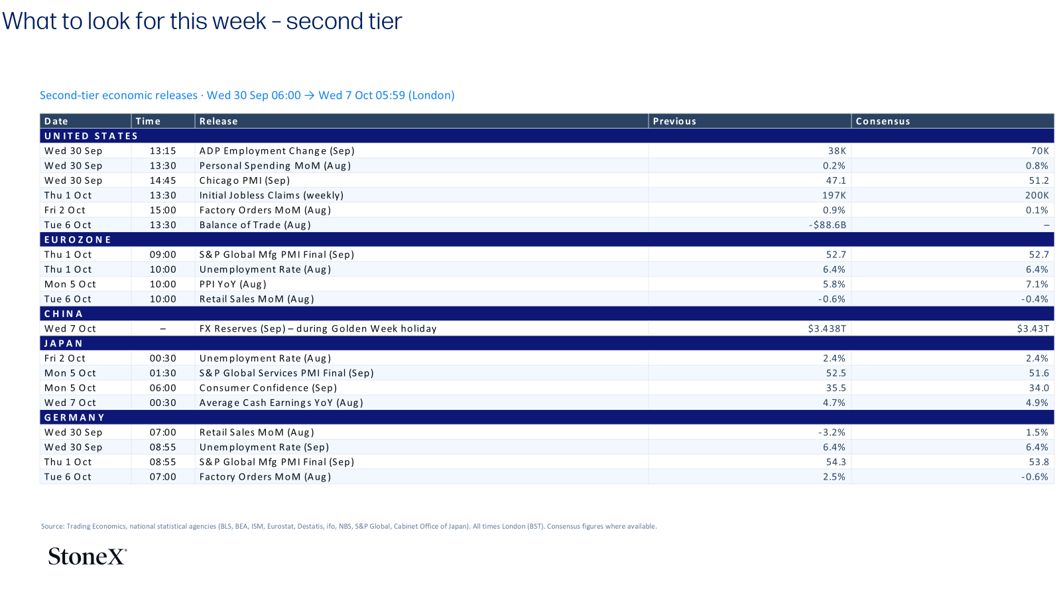Click the 'Consensus' column header
The height and width of the screenshot is (597, 1061).
click(x=953, y=121)
